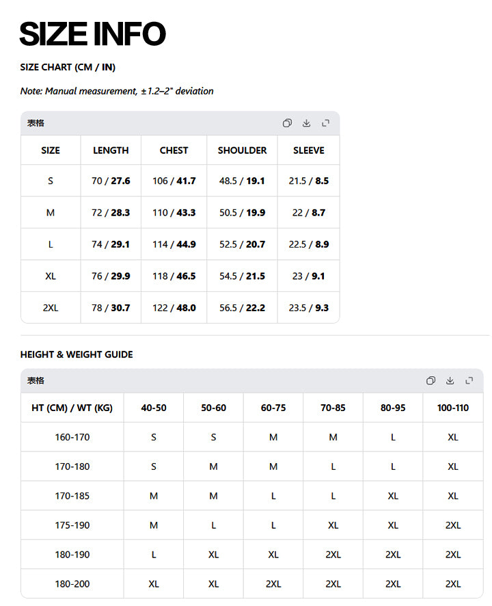Click the 106 / 41.7 chest cell
This screenshot has height=606, width=492.
174,181
